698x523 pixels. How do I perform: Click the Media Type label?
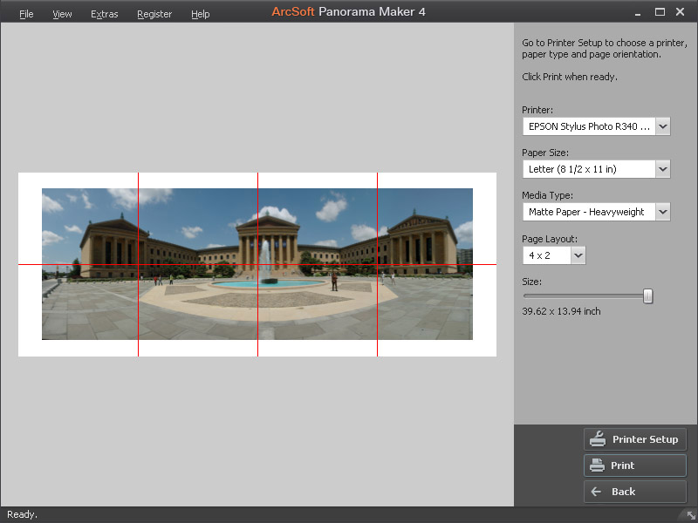coord(548,195)
